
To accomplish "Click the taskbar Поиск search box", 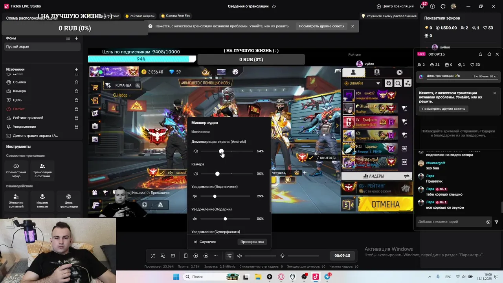I will [211, 277].
